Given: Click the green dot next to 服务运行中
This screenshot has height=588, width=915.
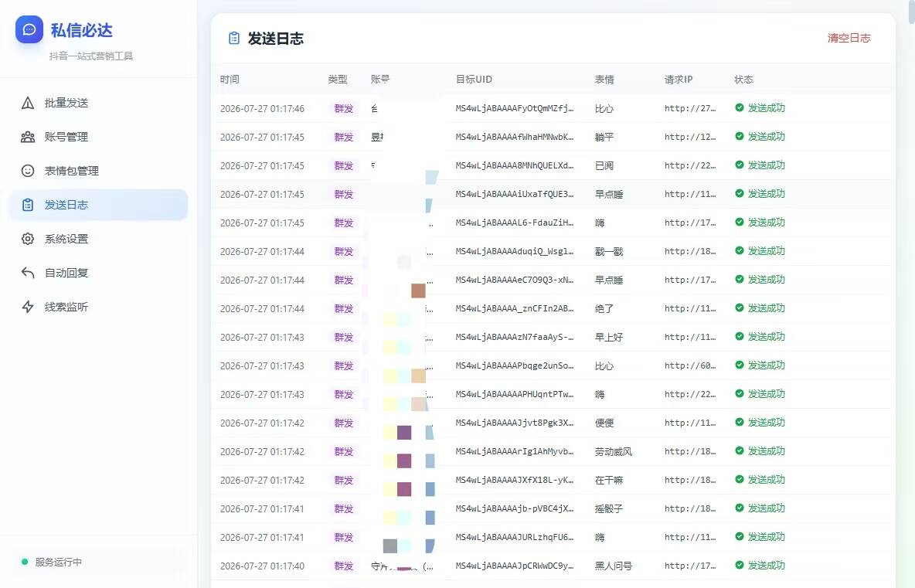Looking at the screenshot, I should tap(25, 562).
